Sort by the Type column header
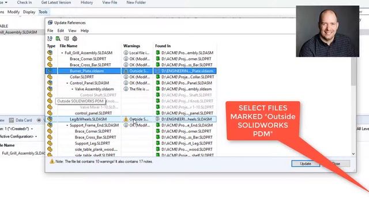This screenshot has width=369, height=207. point(51,46)
